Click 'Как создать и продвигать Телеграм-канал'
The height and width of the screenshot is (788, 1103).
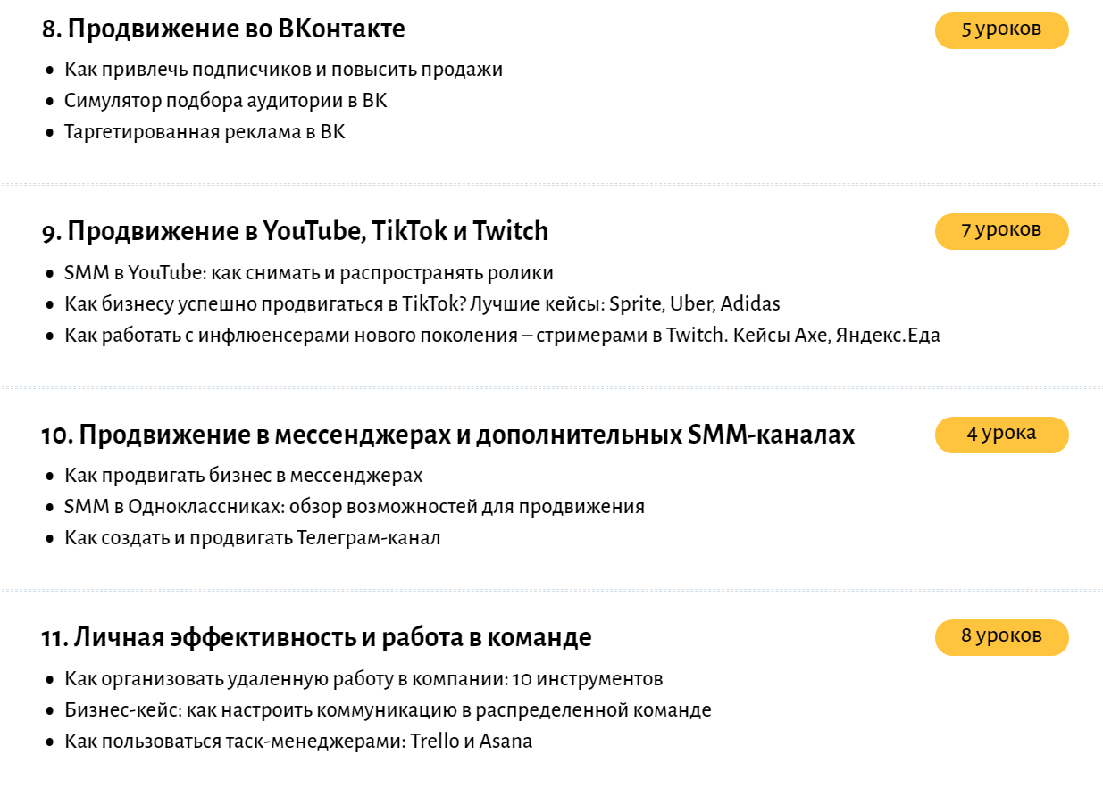click(x=252, y=538)
